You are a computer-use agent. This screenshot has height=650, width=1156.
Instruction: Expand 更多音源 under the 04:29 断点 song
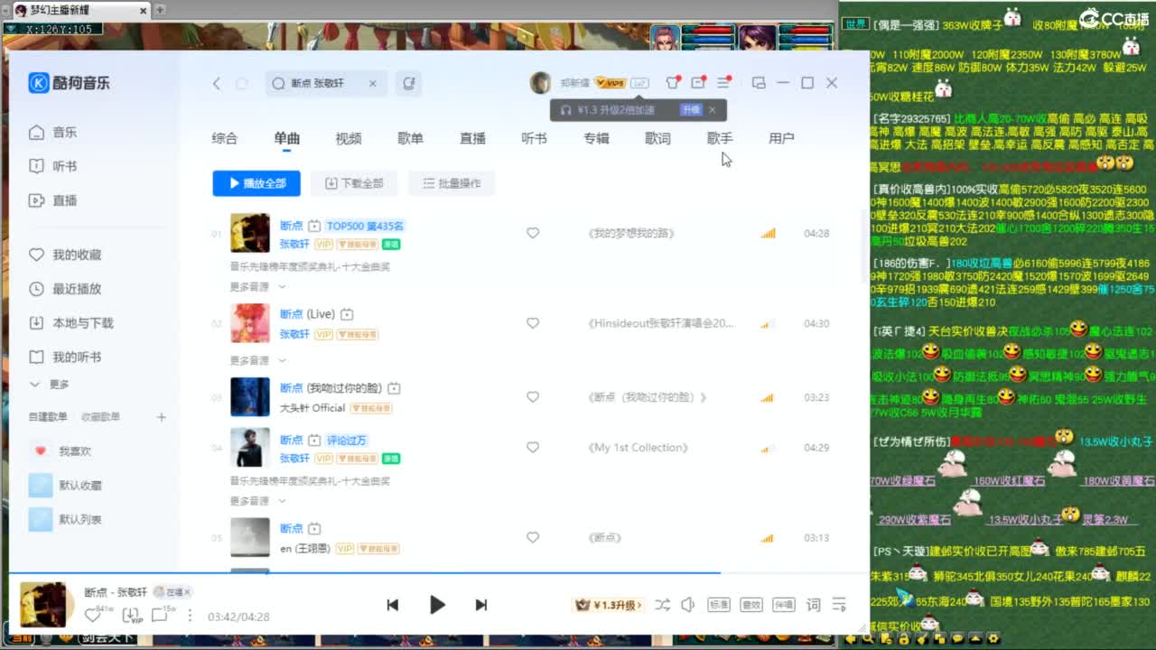[x=258, y=501]
